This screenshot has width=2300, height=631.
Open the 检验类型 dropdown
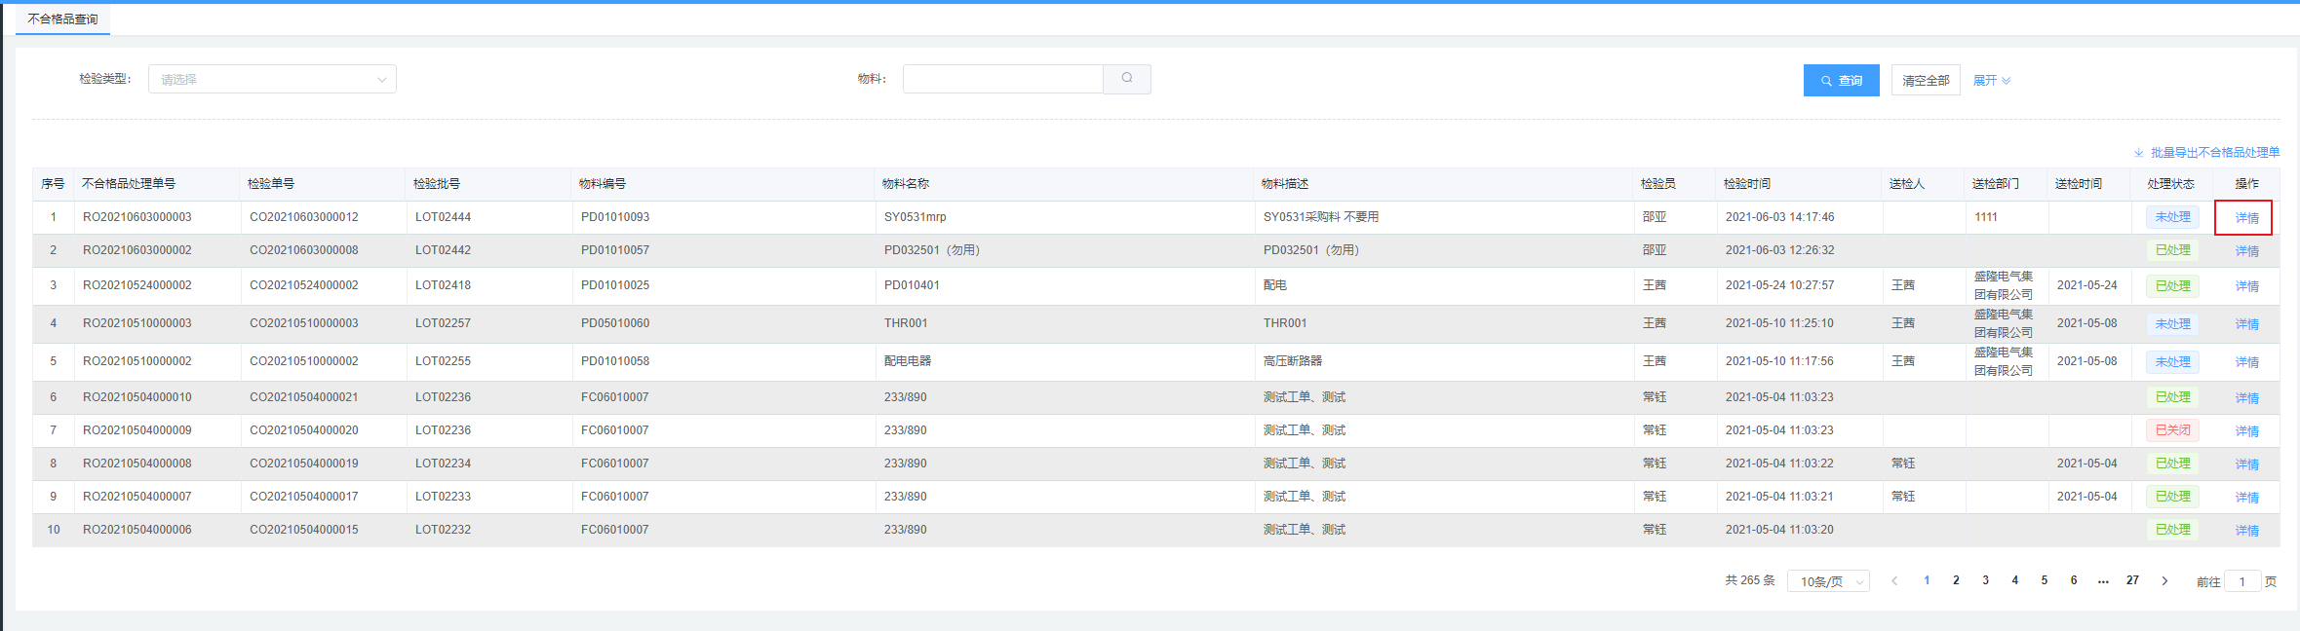tap(272, 80)
